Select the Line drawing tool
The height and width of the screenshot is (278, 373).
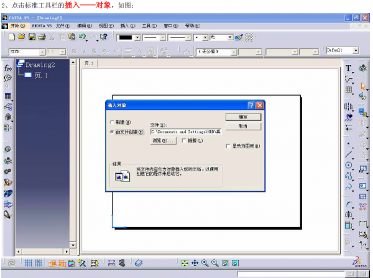[x=349, y=155]
